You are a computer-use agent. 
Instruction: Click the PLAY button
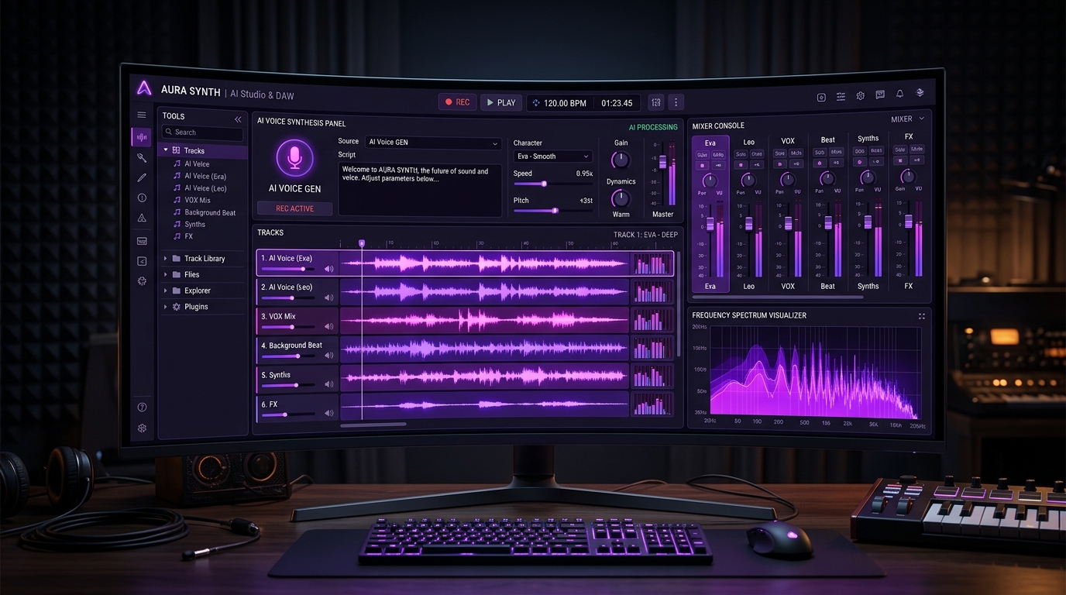click(x=500, y=102)
